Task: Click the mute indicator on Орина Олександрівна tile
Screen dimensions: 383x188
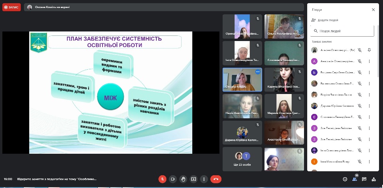Action: coord(257,19)
